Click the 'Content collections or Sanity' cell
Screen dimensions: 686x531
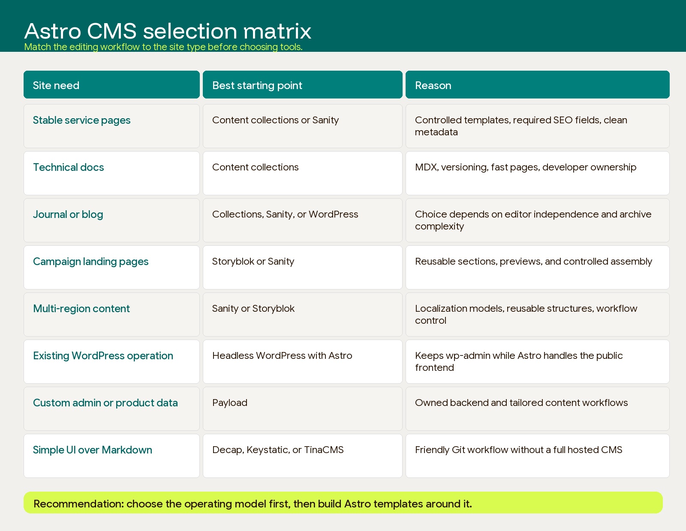point(303,126)
